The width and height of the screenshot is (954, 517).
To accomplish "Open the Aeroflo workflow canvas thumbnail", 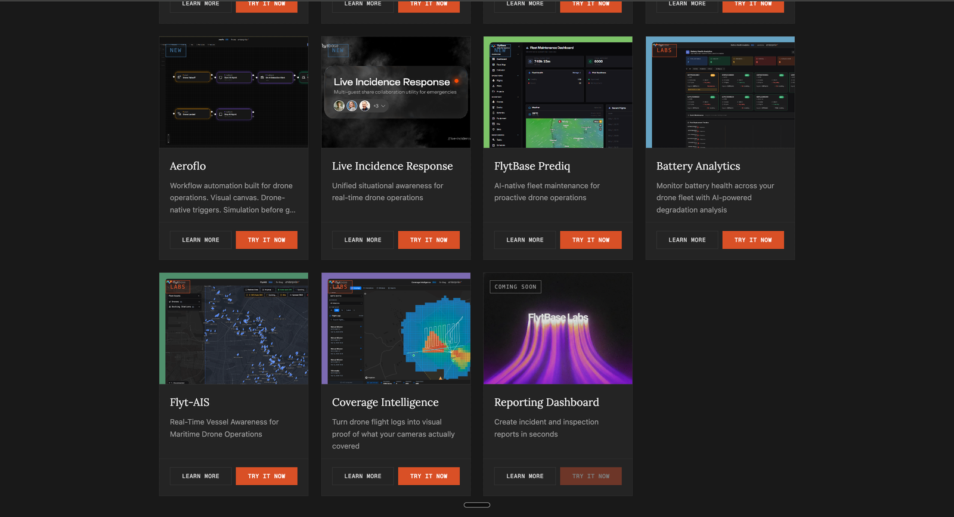I will 234,92.
